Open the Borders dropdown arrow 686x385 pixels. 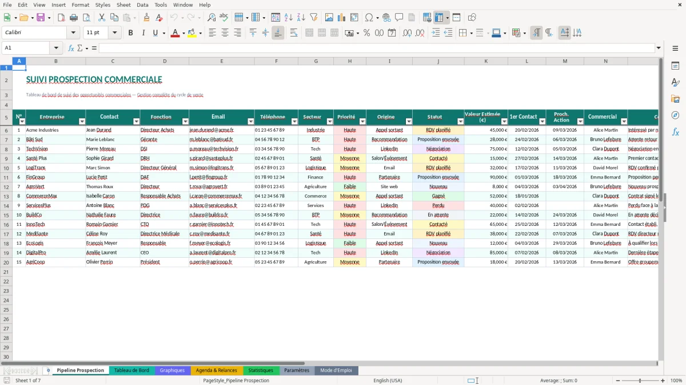472,33
